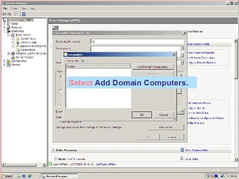Click the Server Manager root node icon
239x179 pixels.
click(x=4, y=20)
